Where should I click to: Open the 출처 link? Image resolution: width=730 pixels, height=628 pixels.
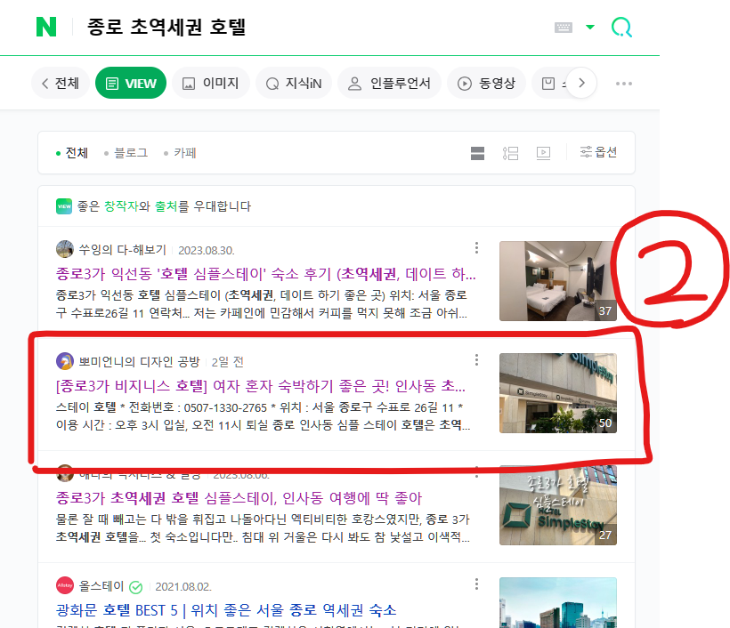[166, 206]
